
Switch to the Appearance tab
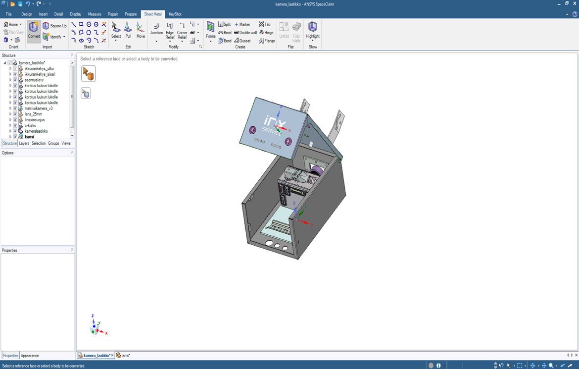coord(30,356)
